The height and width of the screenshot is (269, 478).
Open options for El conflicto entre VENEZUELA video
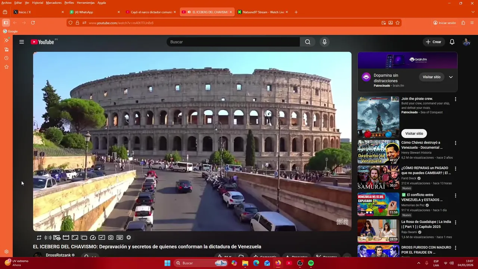(455, 195)
